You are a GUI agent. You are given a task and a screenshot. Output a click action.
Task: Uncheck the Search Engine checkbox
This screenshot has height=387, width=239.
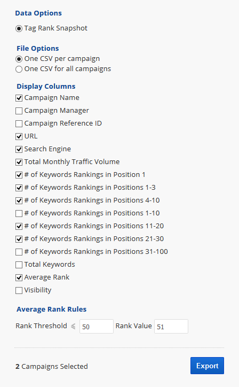coord(19,150)
